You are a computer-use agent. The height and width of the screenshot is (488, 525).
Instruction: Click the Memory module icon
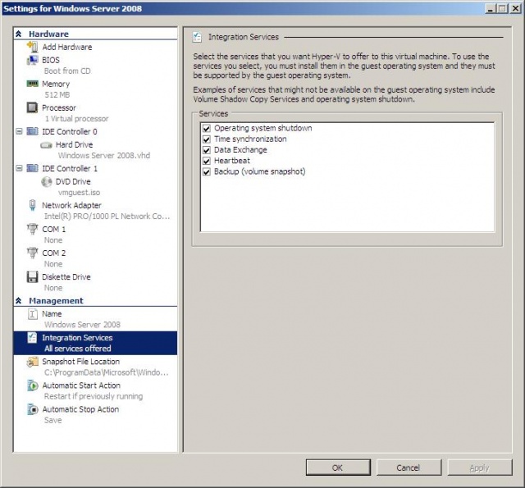32,84
